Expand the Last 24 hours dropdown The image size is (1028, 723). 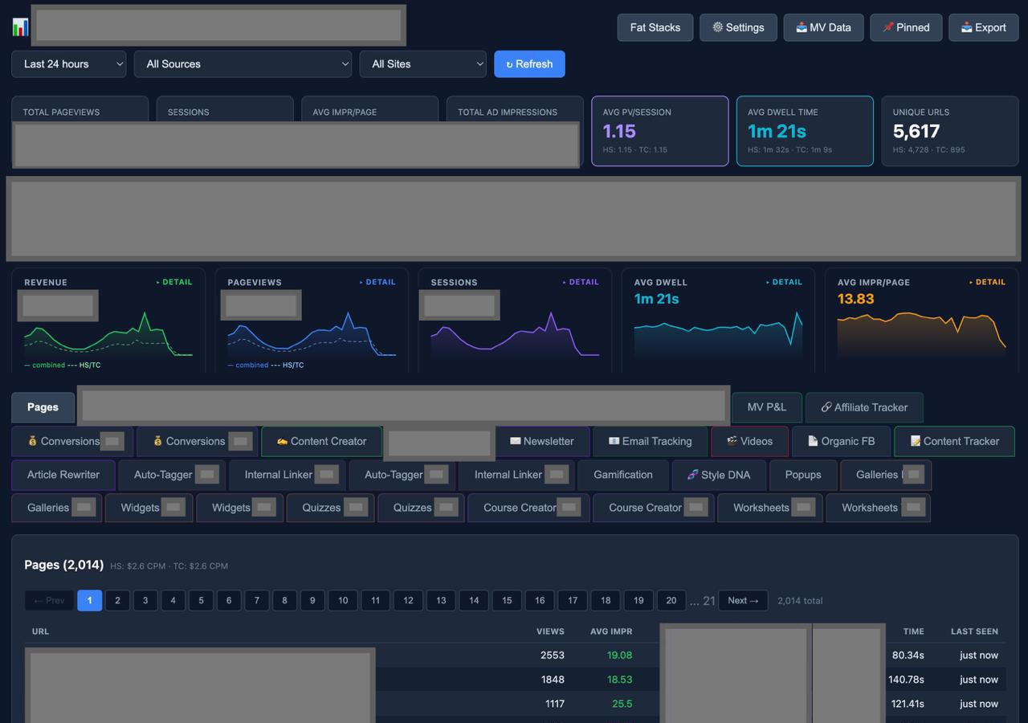[x=68, y=64]
